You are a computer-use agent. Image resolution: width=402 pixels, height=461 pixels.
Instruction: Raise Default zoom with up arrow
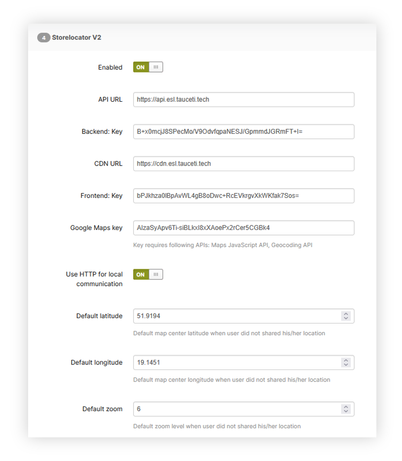[x=346, y=407]
